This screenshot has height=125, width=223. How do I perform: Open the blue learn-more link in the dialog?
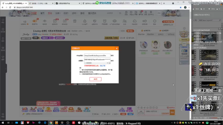click(x=103, y=66)
